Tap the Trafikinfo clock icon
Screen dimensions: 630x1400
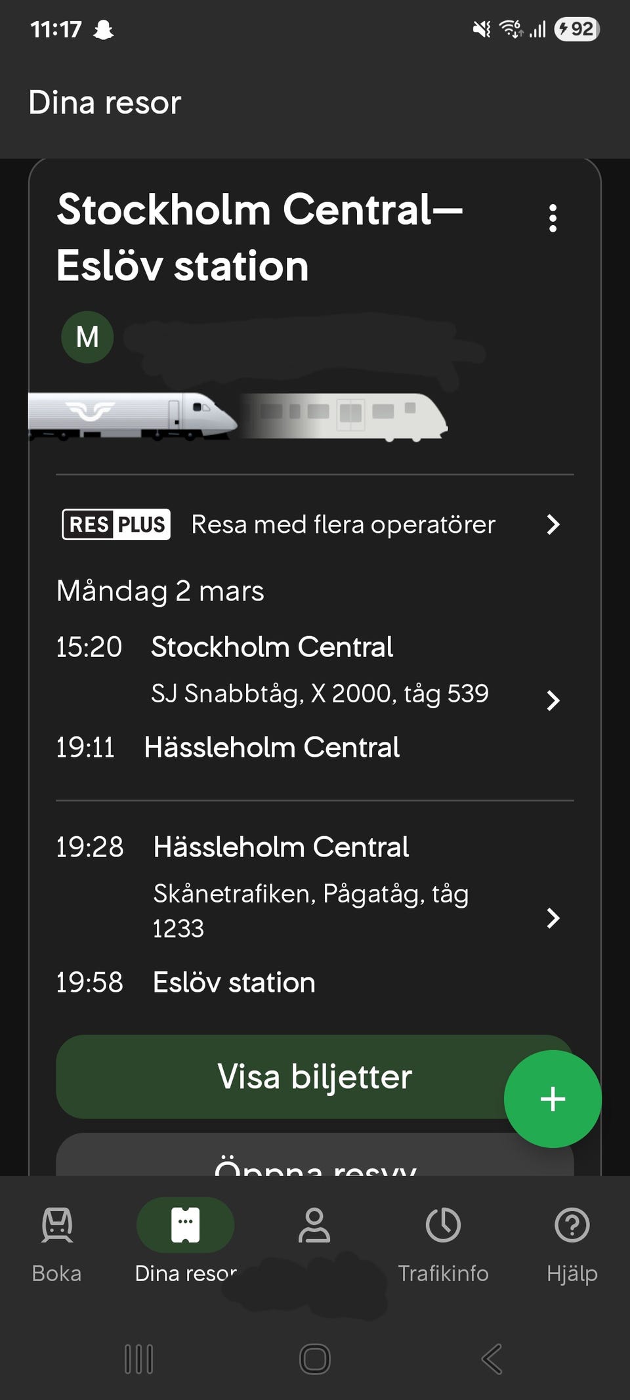(x=443, y=1225)
